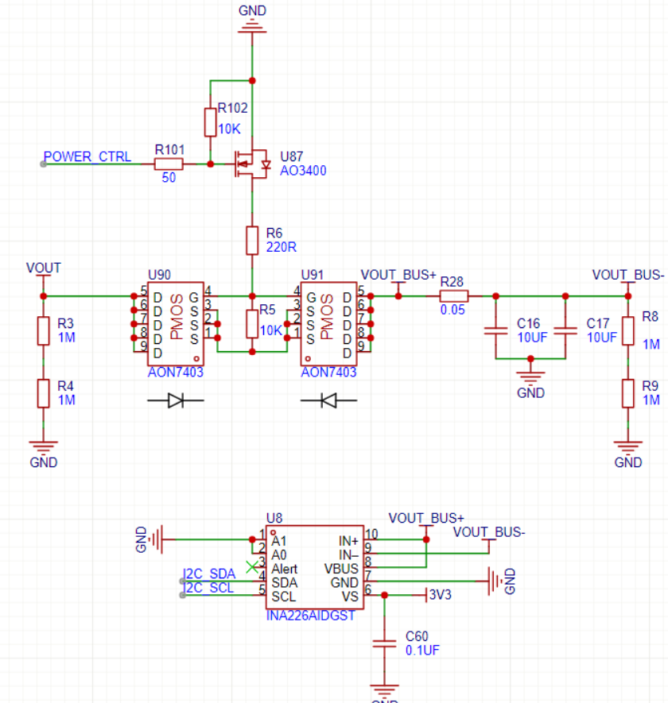Click resistor R8 symbol
The height and width of the screenshot is (703, 668).
(x=628, y=331)
